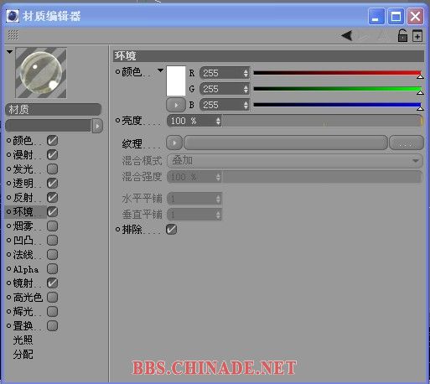Enable the 凹凸 channel checkbox
This screenshot has width=430, height=384.
(52, 240)
